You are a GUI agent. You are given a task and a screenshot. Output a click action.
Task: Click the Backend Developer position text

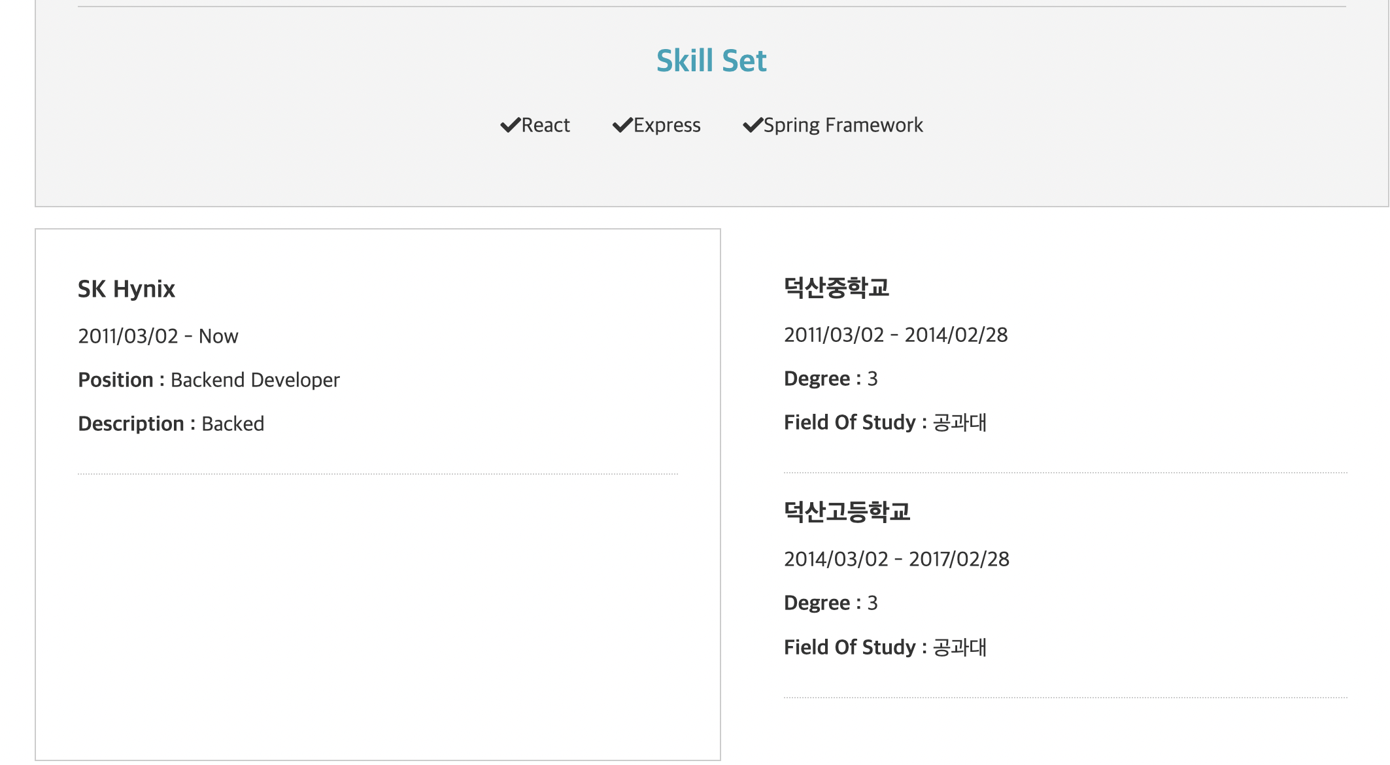click(x=255, y=380)
